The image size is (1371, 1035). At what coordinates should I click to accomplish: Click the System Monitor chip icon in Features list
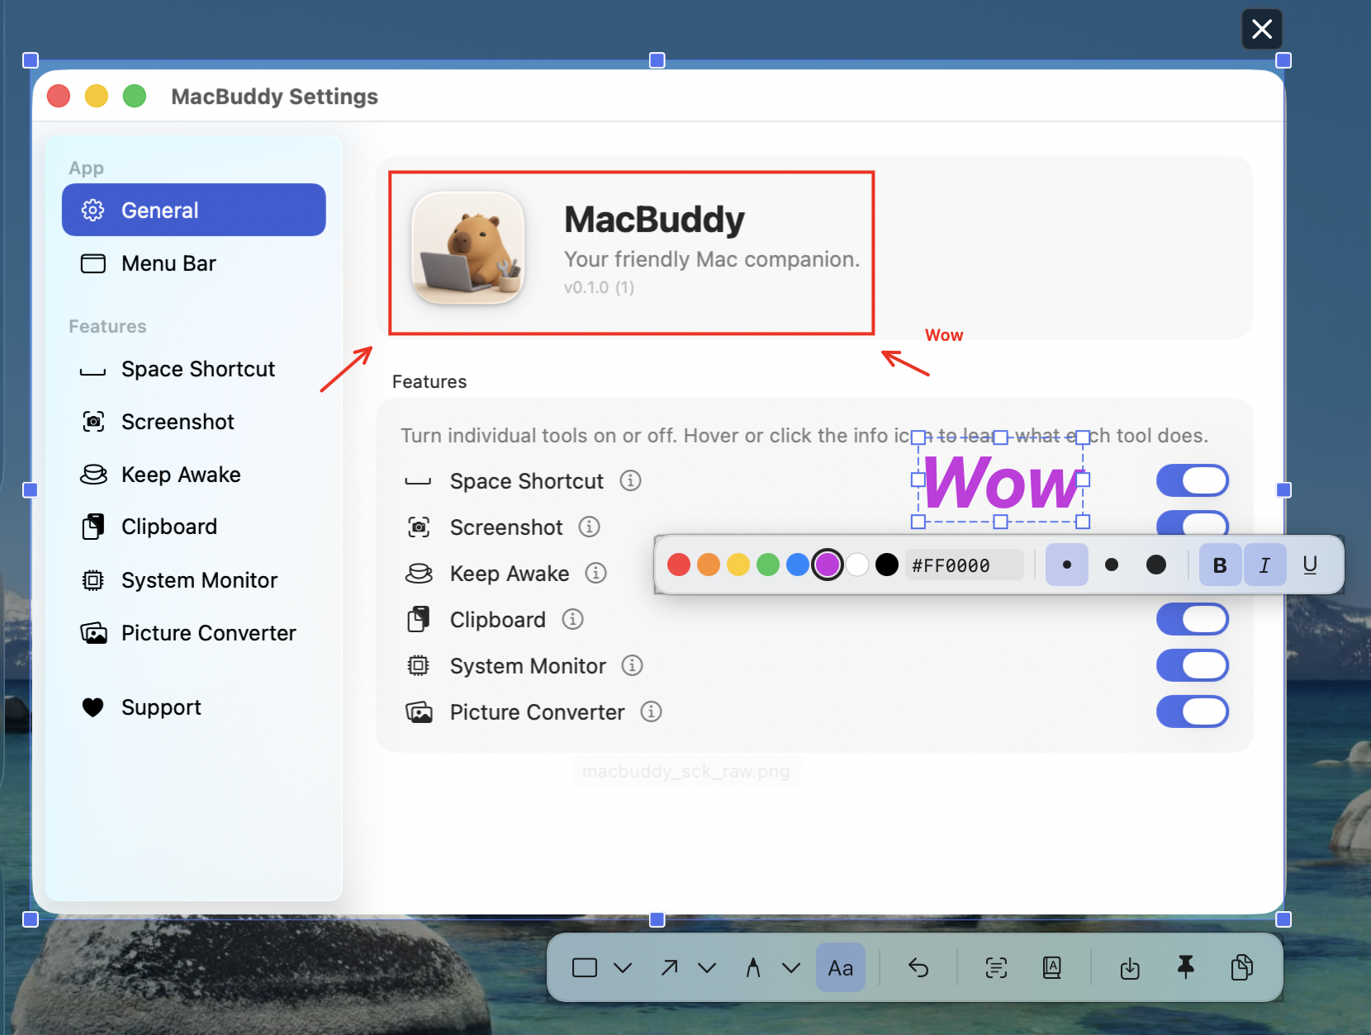419,665
